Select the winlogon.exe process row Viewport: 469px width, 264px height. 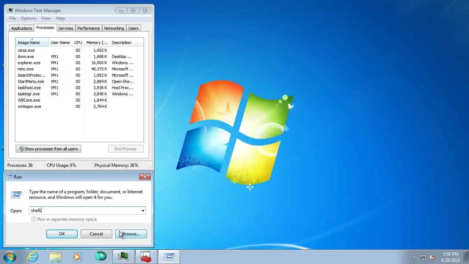coord(79,106)
